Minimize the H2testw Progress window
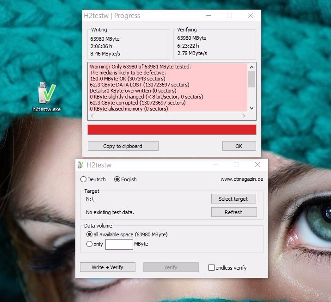This screenshot has width=331, height=302. pos(208,15)
